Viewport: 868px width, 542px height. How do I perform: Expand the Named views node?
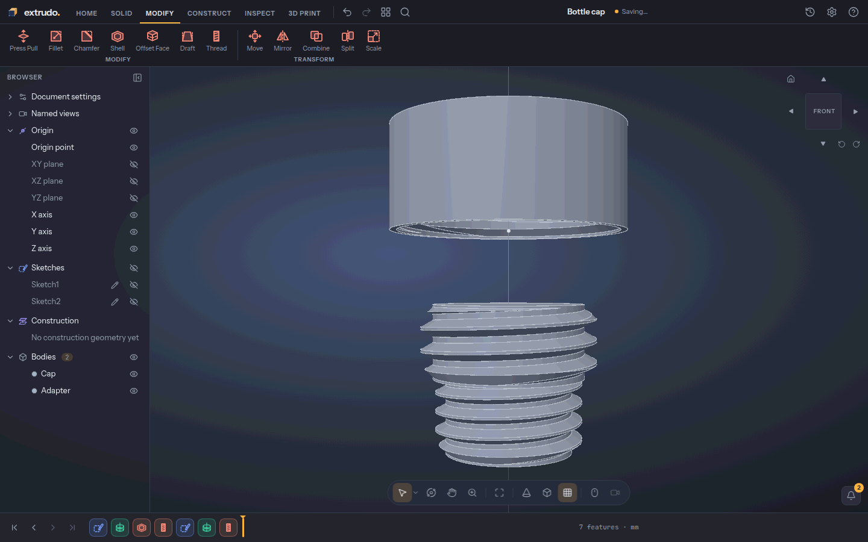click(x=10, y=114)
